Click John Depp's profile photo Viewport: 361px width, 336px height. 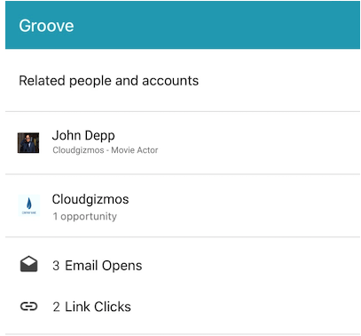pos(28,143)
